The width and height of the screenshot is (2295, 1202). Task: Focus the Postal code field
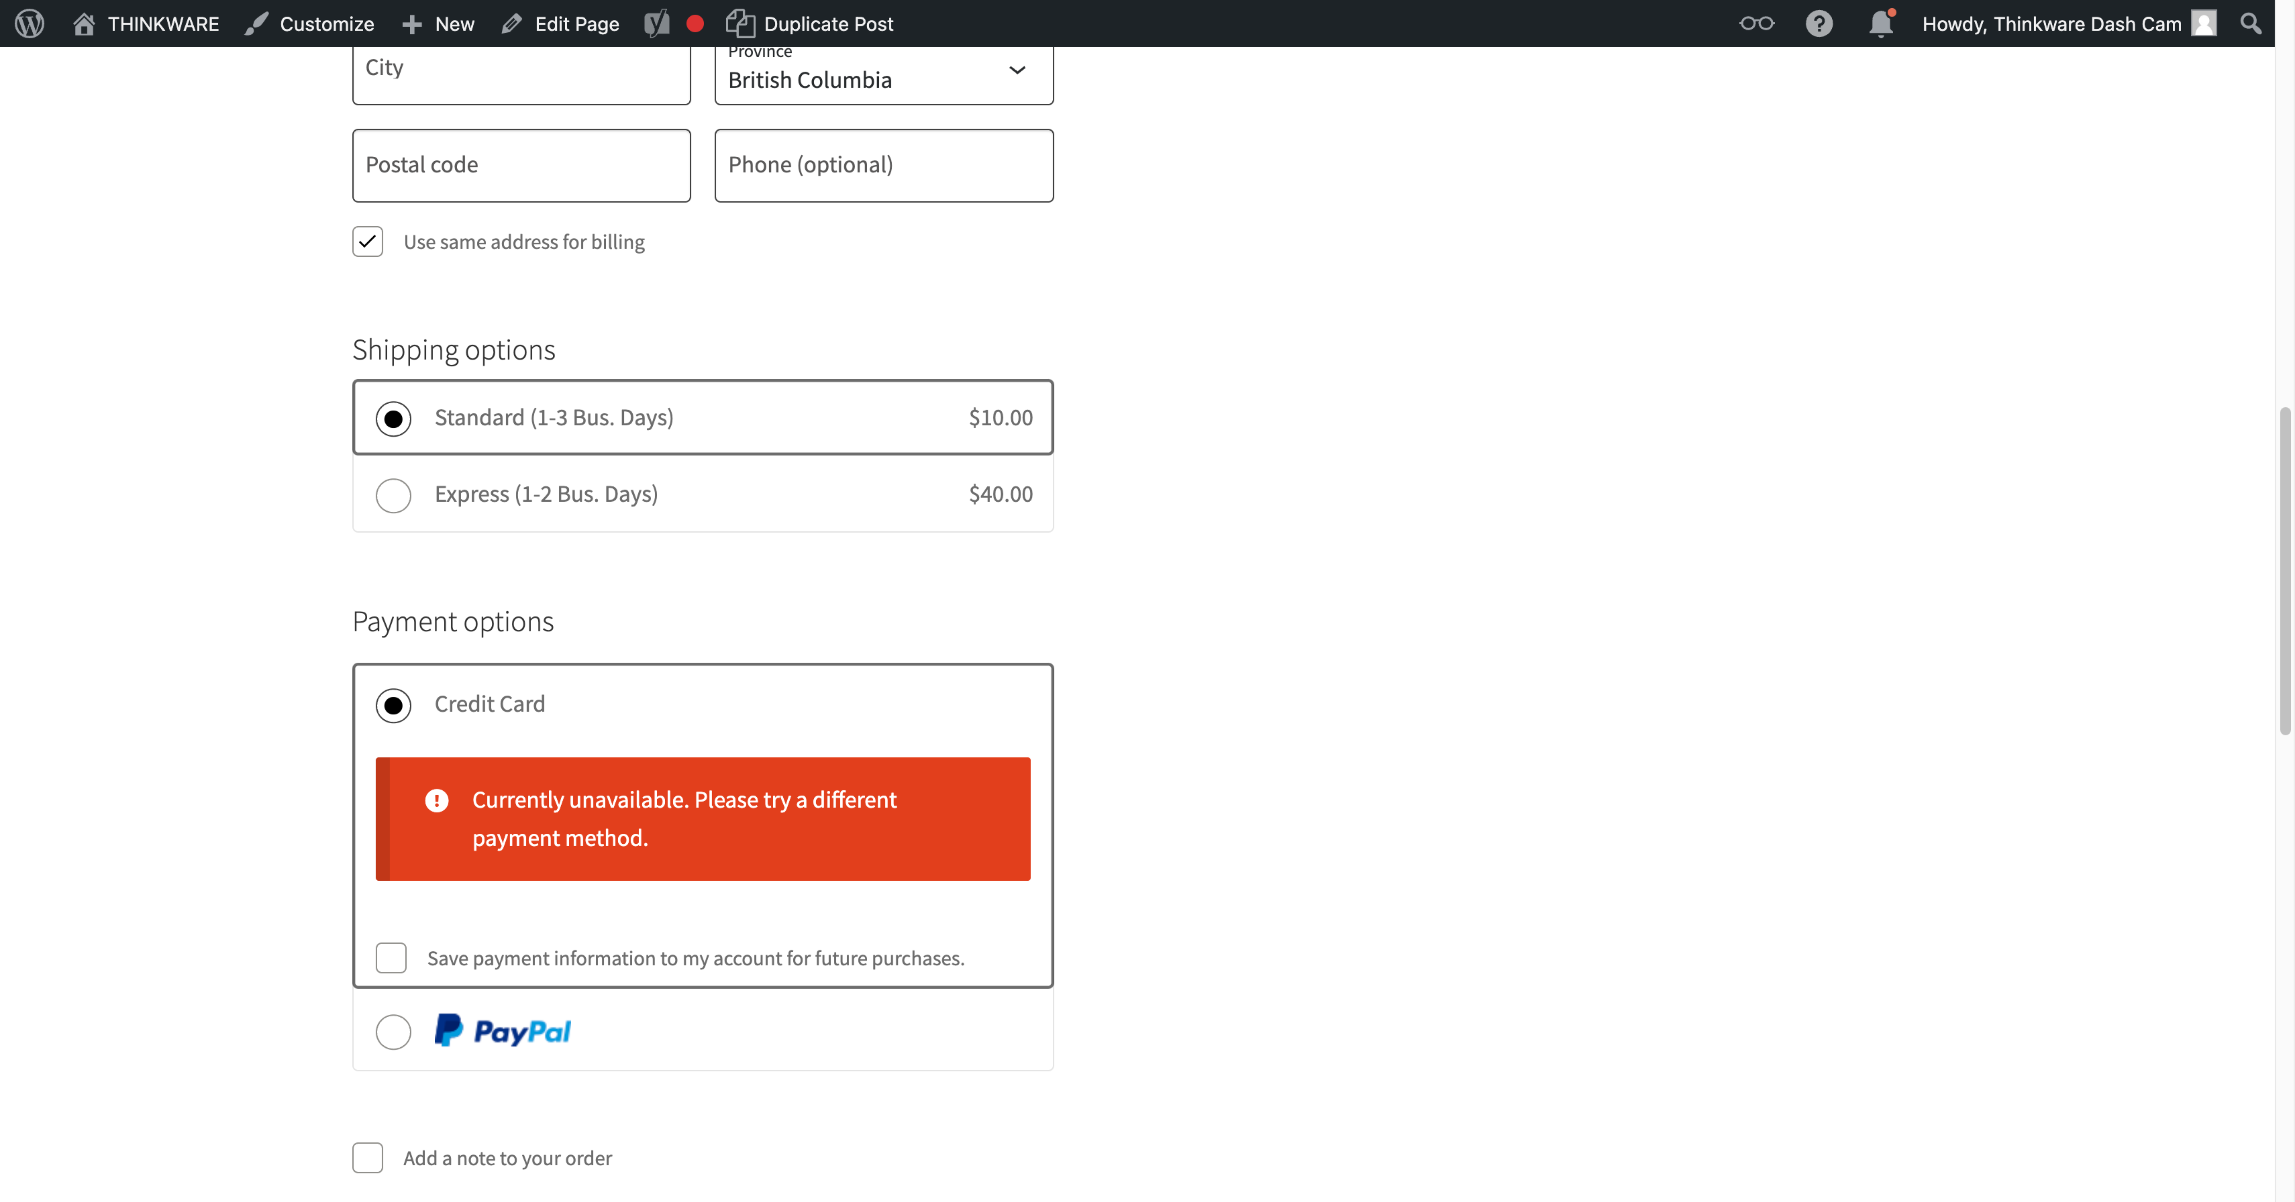click(521, 166)
